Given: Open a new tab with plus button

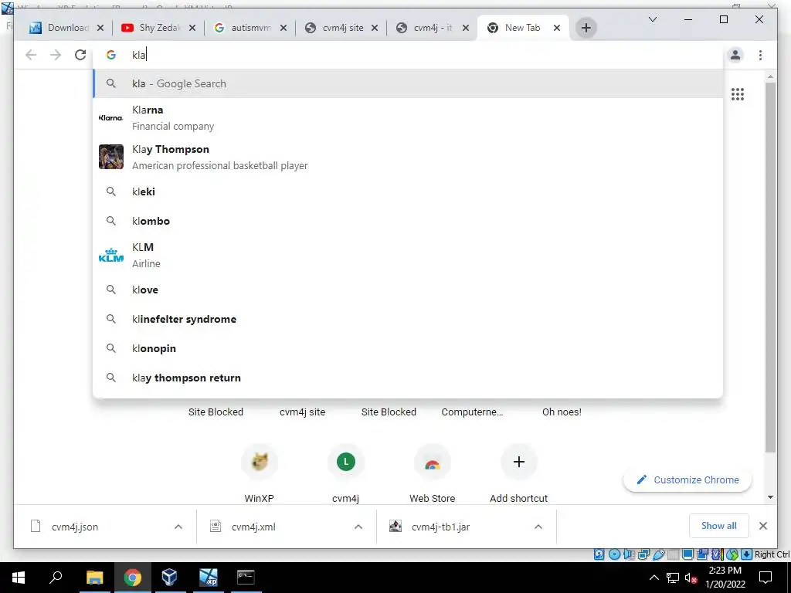Looking at the screenshot, I should 586,28.
